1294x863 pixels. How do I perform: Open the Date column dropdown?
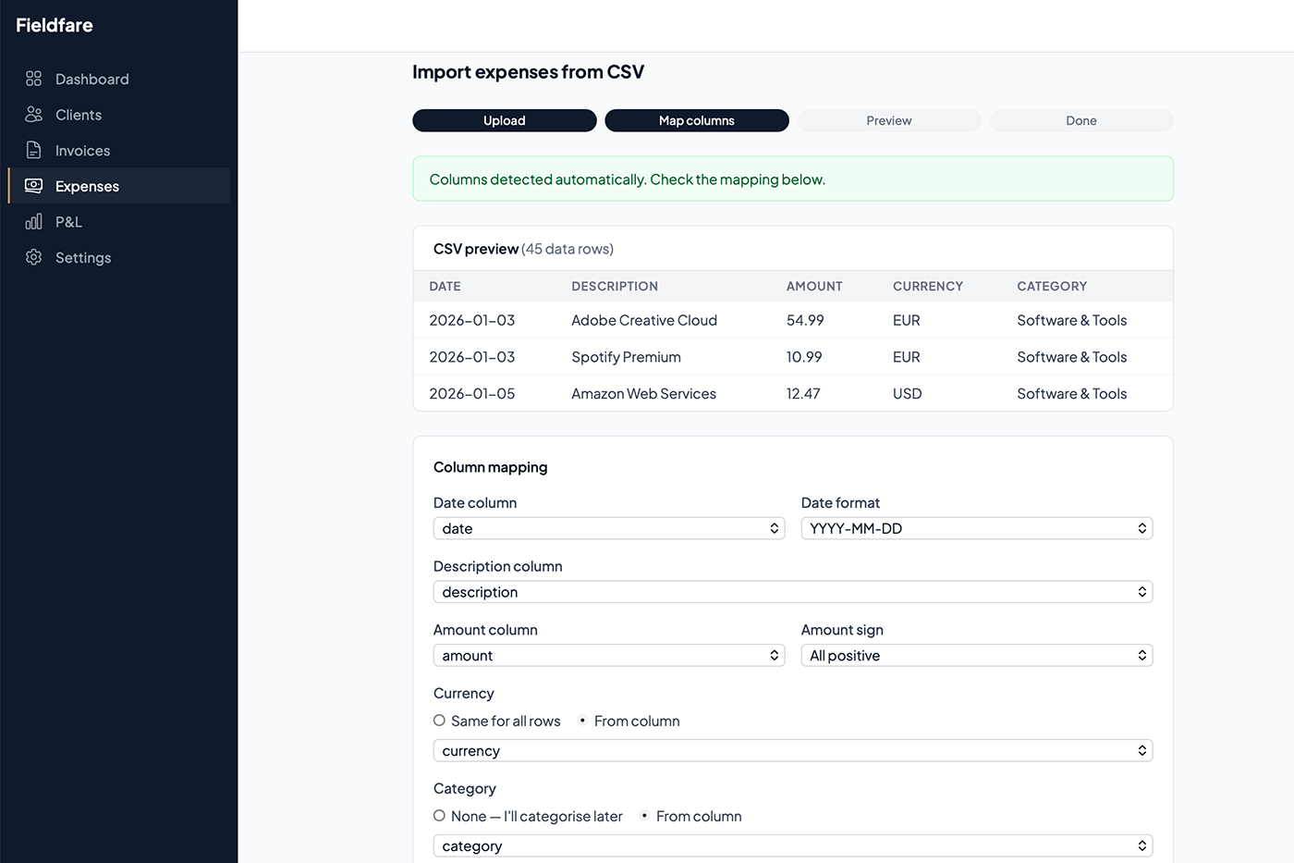[x=608, y=528]
